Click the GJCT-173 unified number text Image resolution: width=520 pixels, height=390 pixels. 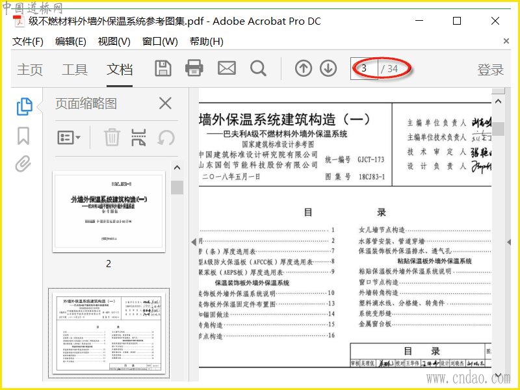click(x=370, y=159)
